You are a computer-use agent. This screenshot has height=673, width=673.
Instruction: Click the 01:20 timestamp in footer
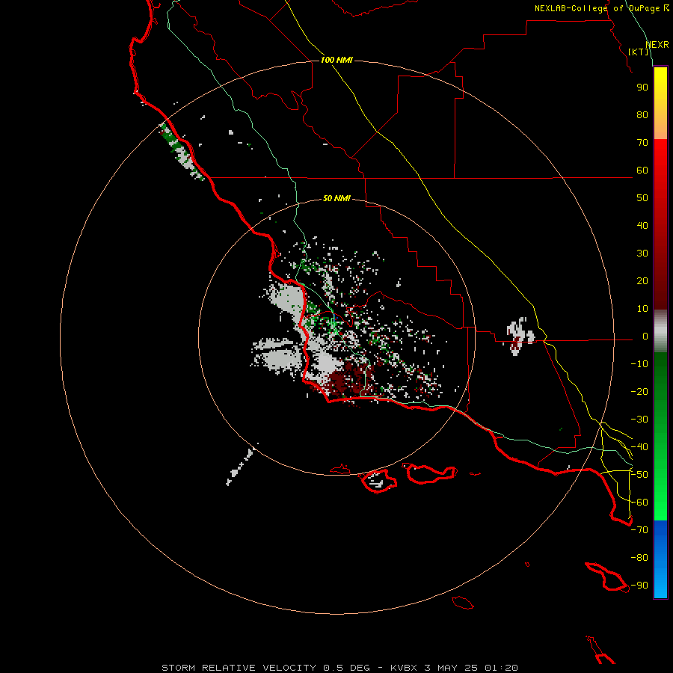tap(501, 668)
